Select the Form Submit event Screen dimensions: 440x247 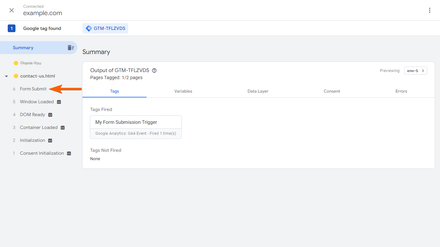click(33, 89)
